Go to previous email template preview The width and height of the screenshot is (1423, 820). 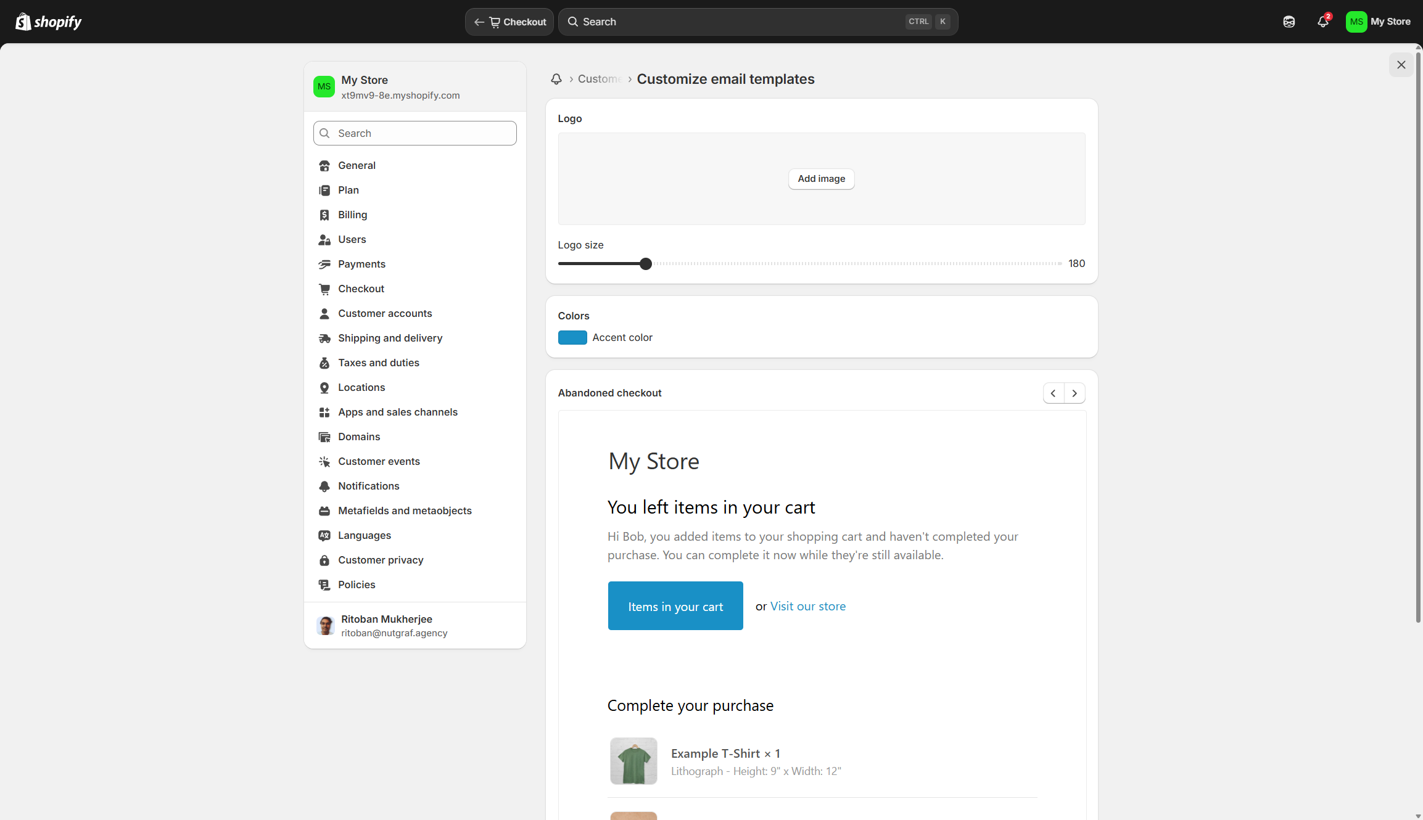(1053, 393)
